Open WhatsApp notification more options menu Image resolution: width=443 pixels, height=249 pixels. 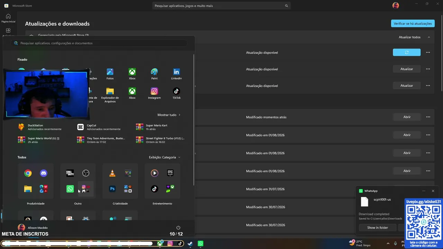pos(424,191)
